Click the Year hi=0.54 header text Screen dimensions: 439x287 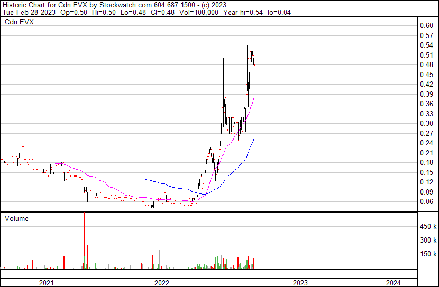[x=243, y=12]
